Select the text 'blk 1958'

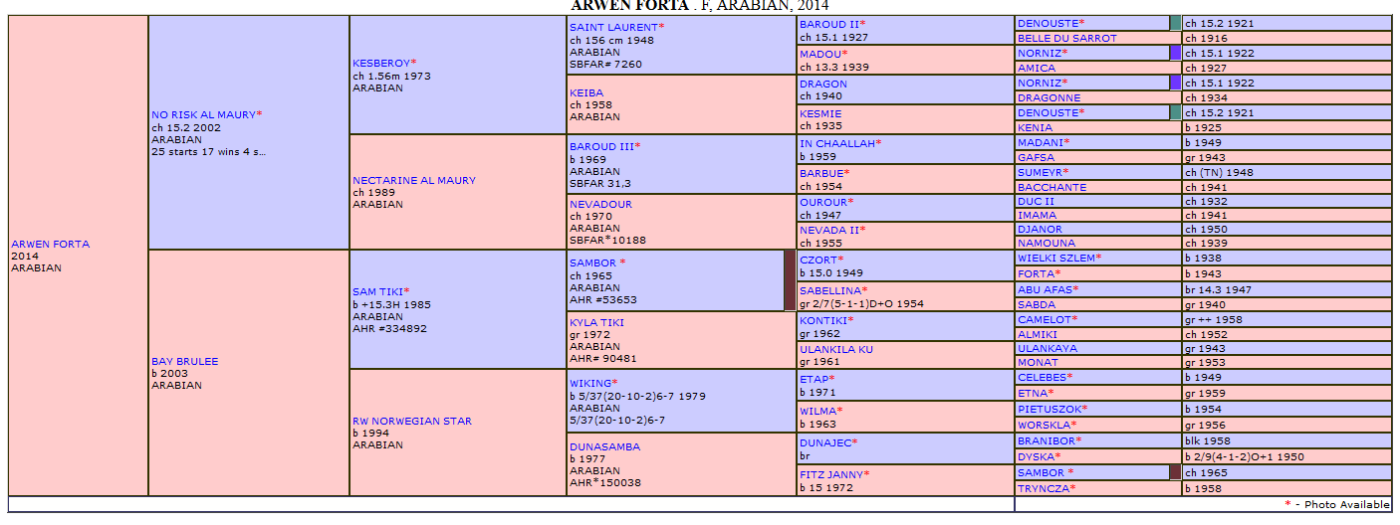click(1208, 441)
